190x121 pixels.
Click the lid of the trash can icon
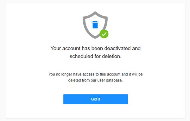[x=95, y=22]
